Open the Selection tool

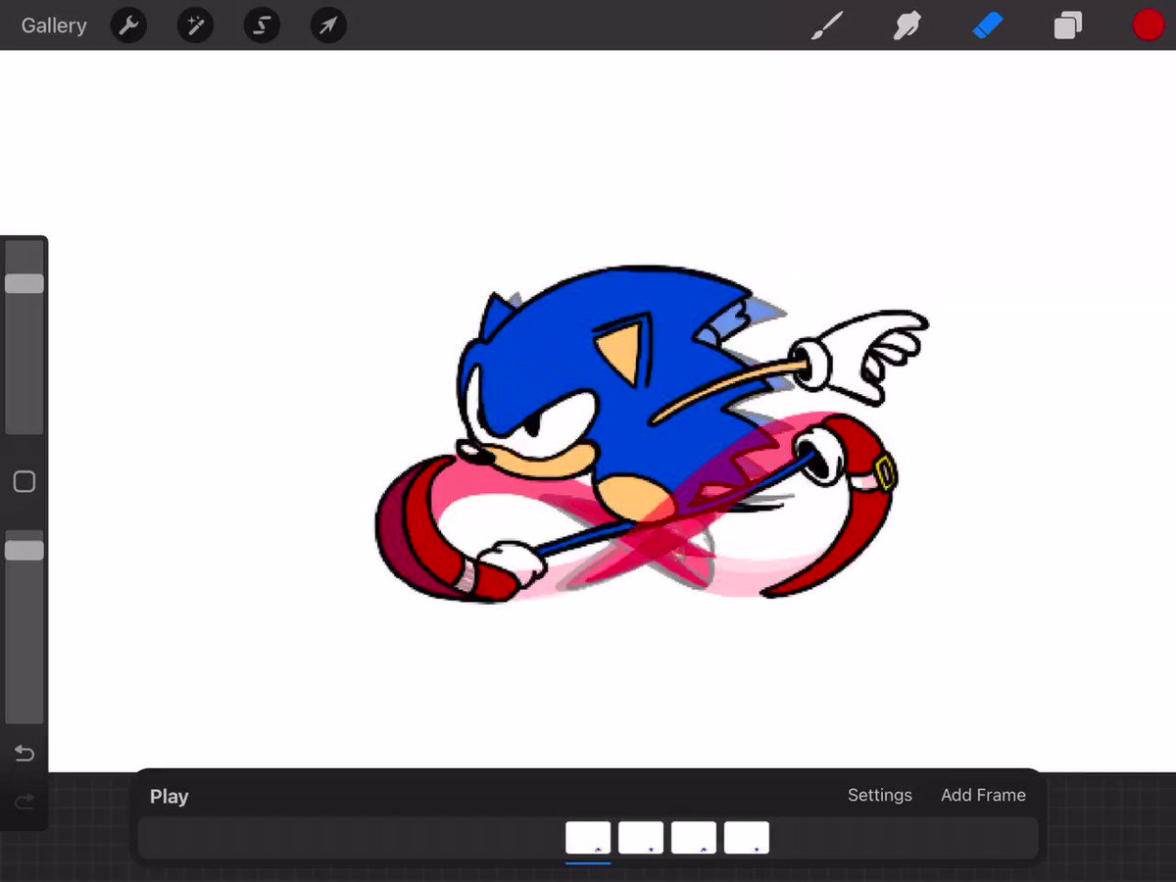pyautogui.click(x=262, y=25)
